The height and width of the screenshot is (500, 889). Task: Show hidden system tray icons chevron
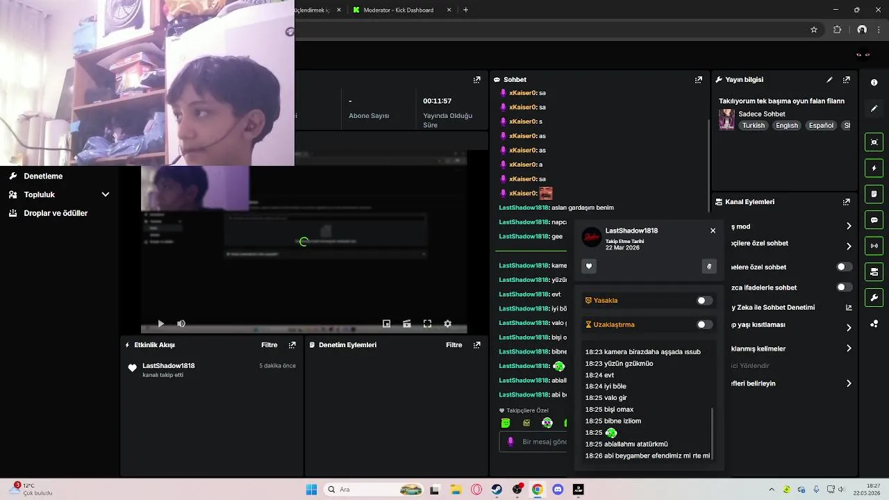pos(773,490)
